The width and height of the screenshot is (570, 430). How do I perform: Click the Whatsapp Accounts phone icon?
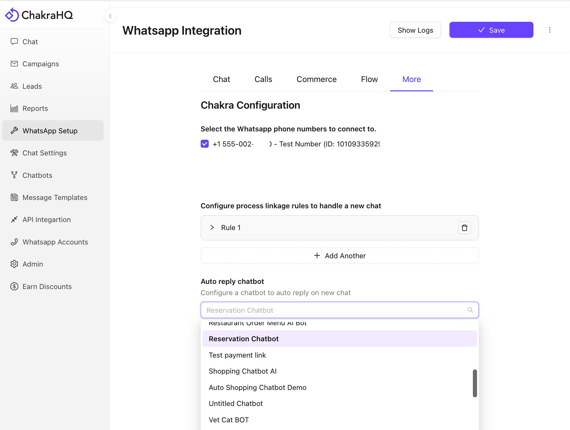[14, 242]
